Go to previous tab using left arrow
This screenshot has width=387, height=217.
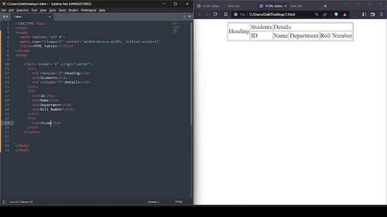(4, 17)
